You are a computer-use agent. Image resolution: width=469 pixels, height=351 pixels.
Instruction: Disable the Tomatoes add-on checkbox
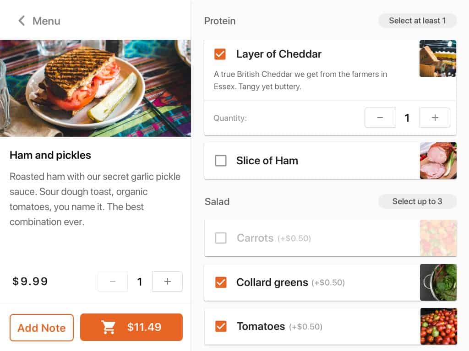click(x=220, y=326)
